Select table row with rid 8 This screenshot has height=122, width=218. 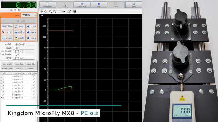[18, 98]
